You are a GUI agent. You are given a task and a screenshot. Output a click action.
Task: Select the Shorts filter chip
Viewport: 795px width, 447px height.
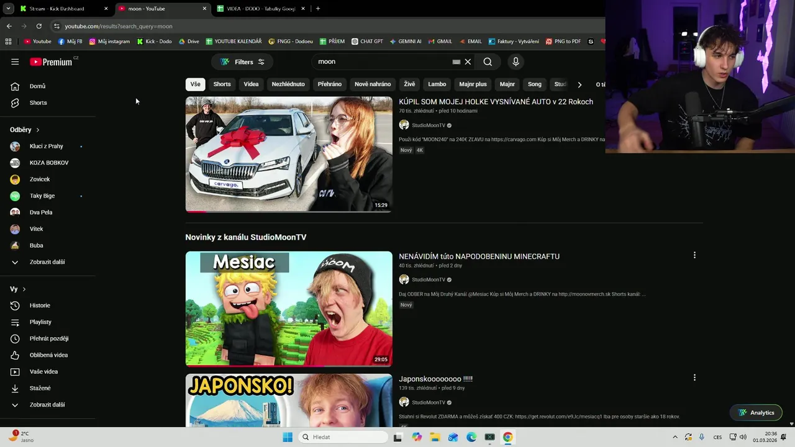click(x=222, y=84)
